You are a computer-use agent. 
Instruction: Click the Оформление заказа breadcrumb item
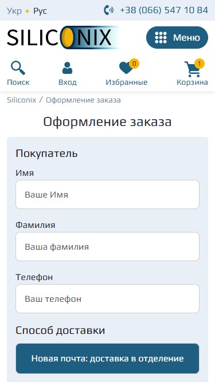tap(83, 100)
